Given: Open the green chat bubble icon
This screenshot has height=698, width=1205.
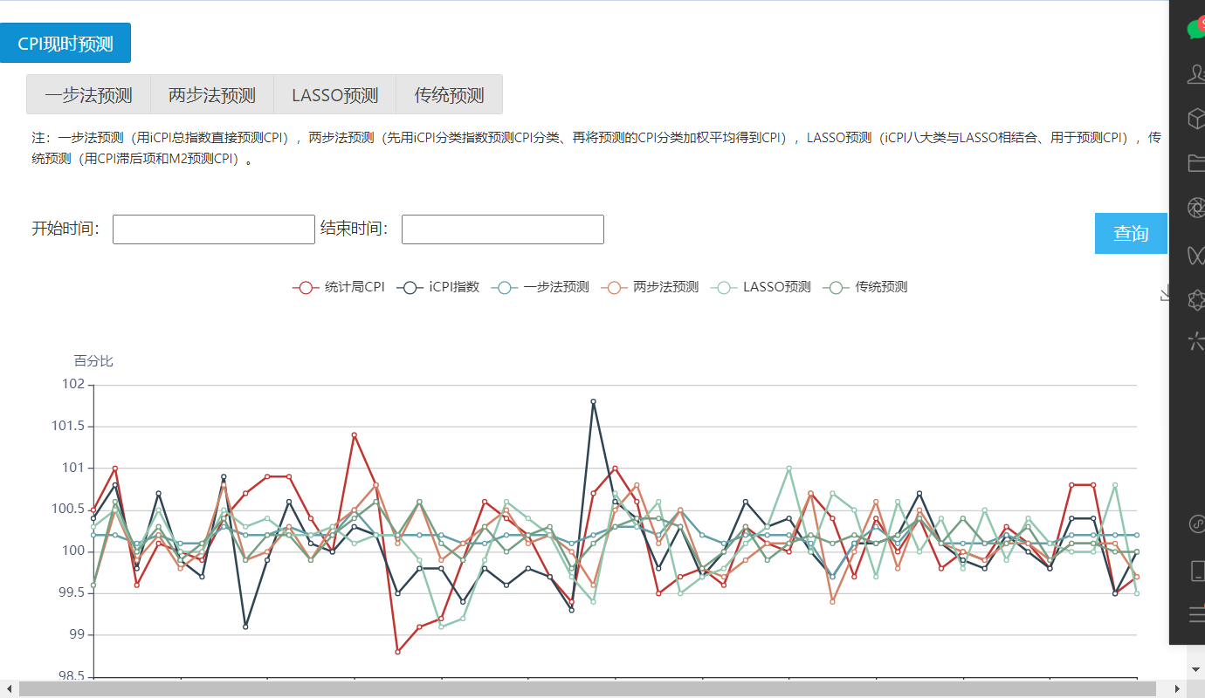Looking at the screenshot, I should [1195, 30].
